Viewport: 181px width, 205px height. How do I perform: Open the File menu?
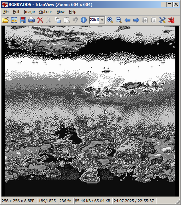6,12
